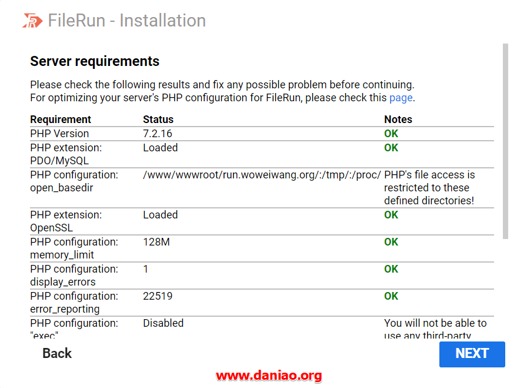
Task: Select the 'error_reporting' requirement label
Action: coord(74,303)
